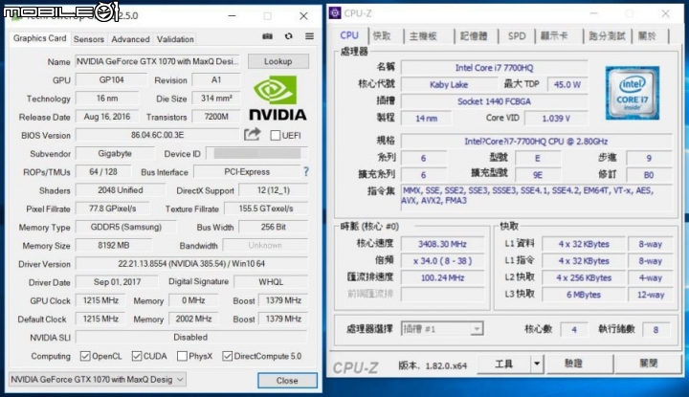
Task: Click the 關閉 button in CPU-Z
Action: [x=649, y=364]
